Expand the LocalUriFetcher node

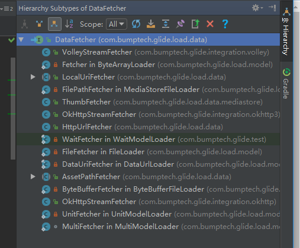pyautogui.click(x=33, y=77)
